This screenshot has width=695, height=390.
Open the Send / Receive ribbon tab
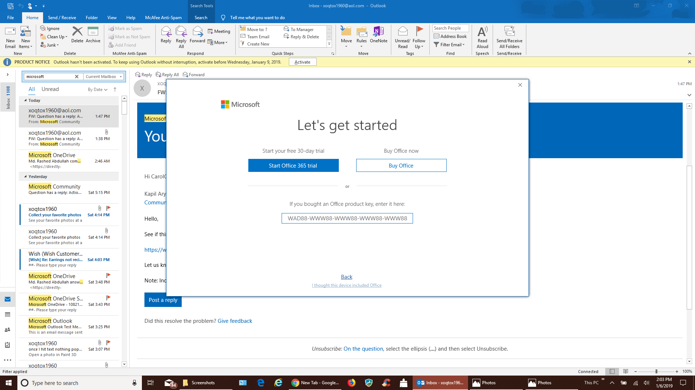click(62, 18)
